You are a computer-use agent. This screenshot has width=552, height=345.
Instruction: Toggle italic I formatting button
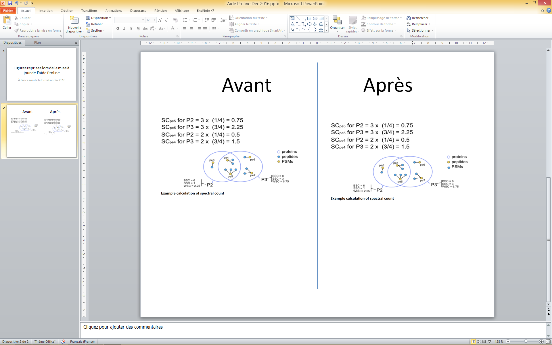coord(124,28)
